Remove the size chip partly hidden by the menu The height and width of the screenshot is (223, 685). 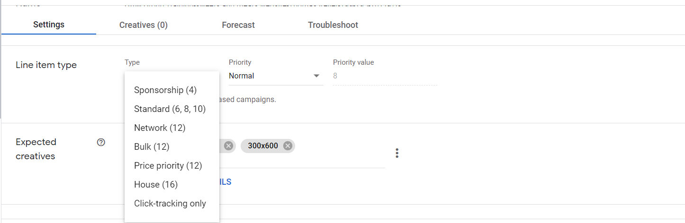tap(228, 146)
